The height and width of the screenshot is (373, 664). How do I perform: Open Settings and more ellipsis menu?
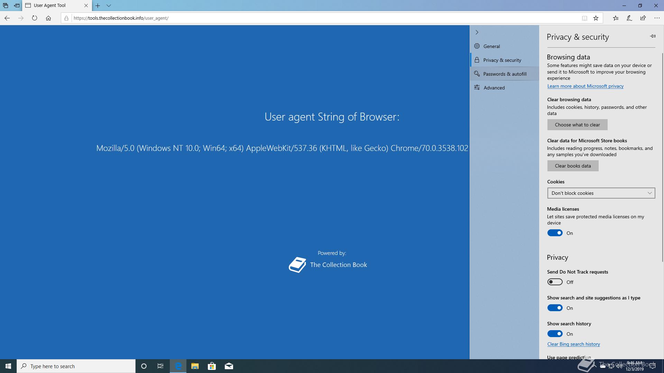pos(657,18)
